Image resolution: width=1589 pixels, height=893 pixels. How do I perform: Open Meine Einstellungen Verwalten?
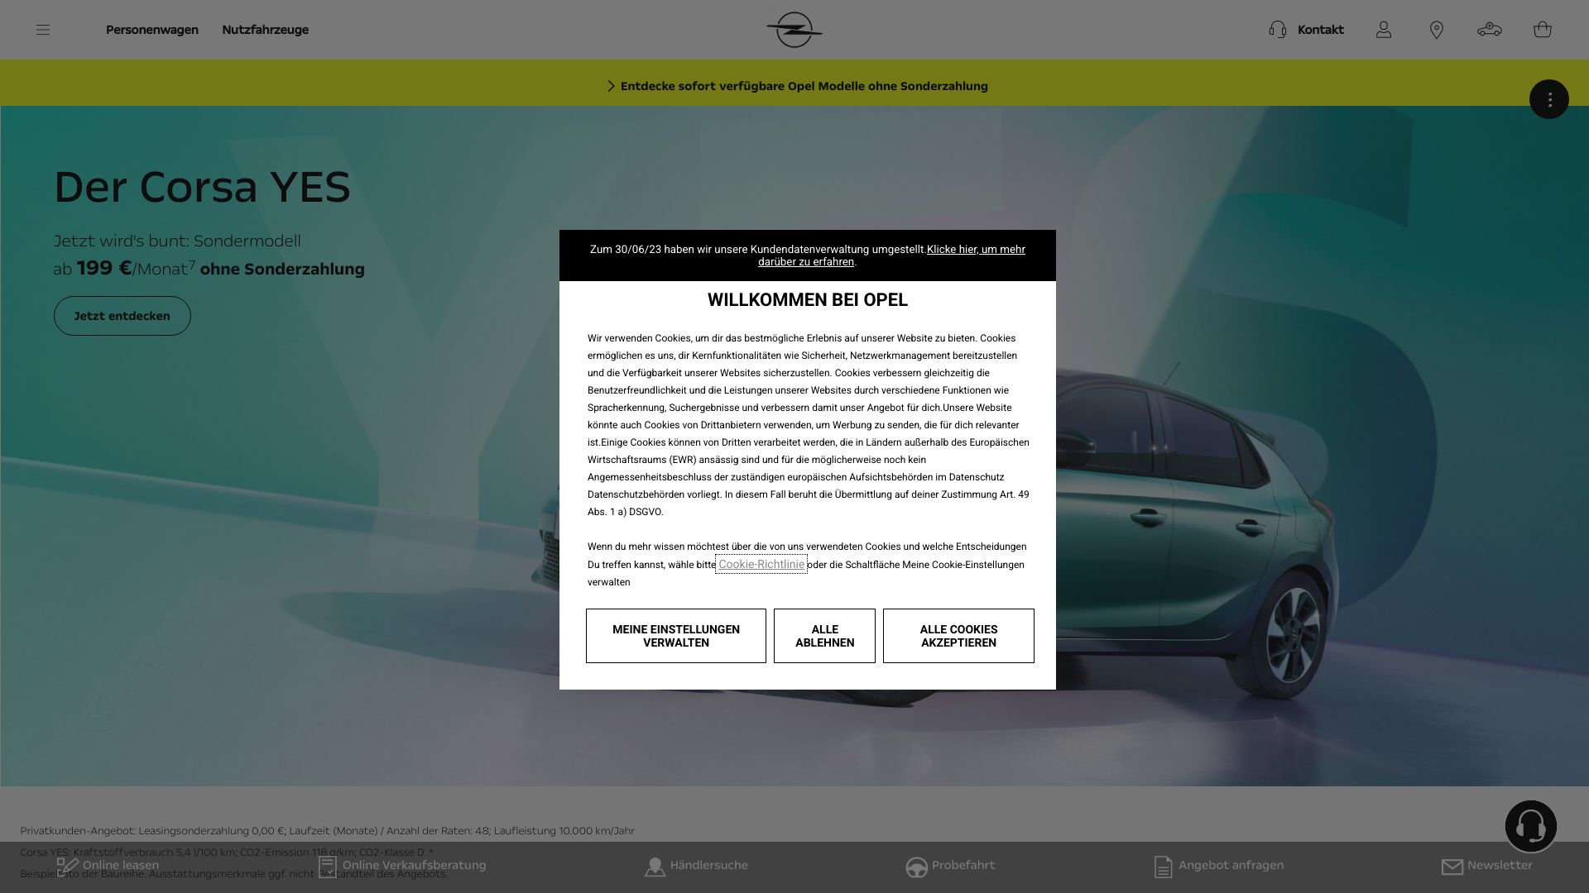click(x=676, y=636)
